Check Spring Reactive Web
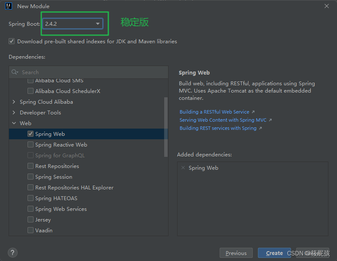This screenshot has width=337, height=261. click(x=31, y=145)
